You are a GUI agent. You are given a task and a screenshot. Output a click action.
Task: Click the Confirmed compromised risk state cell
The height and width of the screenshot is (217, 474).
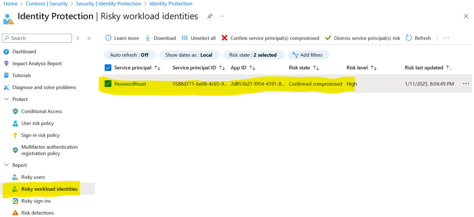tap(316, 84)
